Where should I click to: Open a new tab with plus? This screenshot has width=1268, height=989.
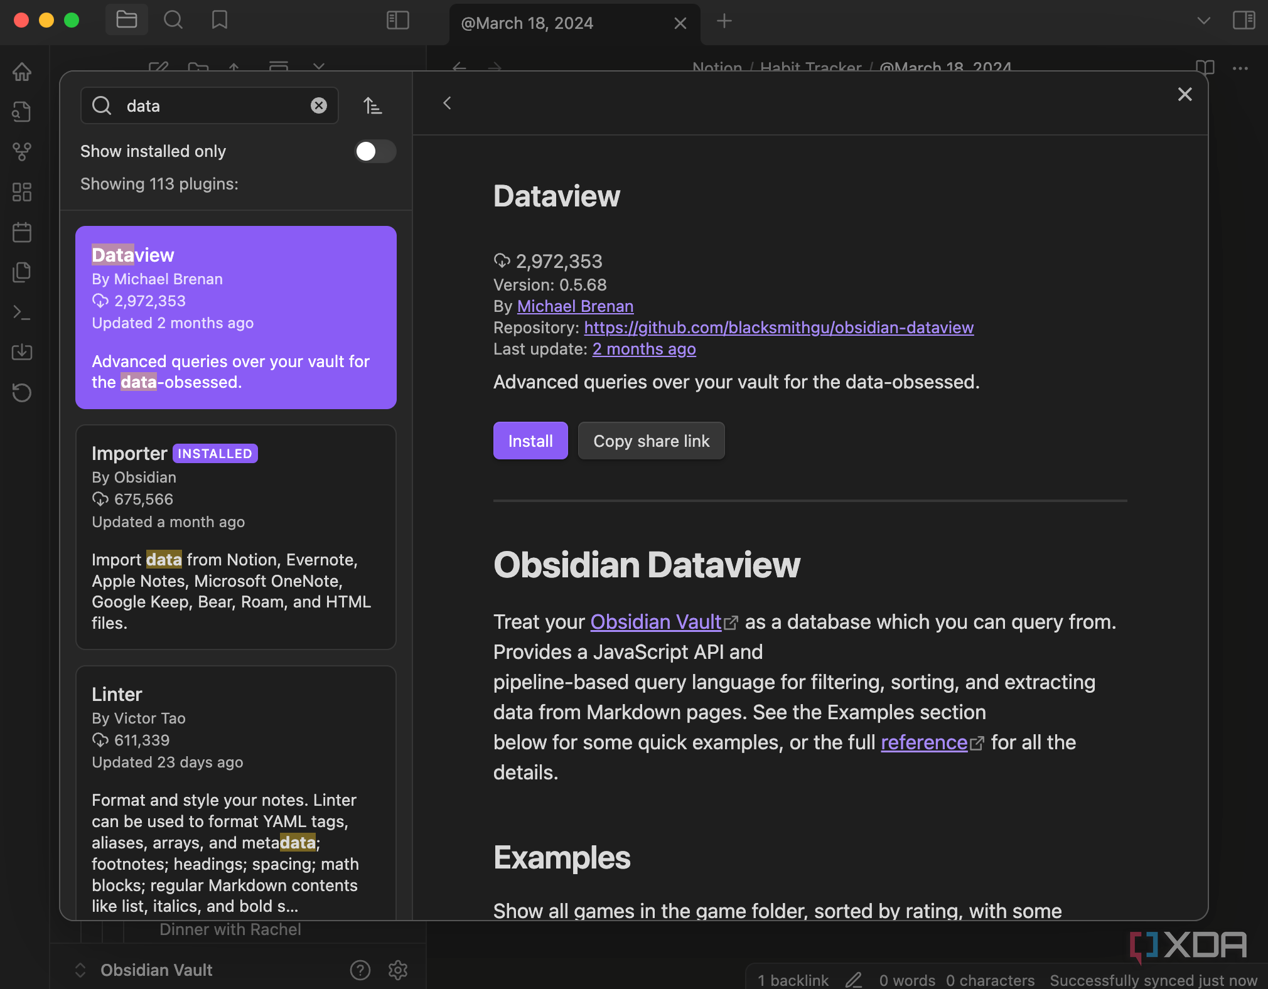724,21
